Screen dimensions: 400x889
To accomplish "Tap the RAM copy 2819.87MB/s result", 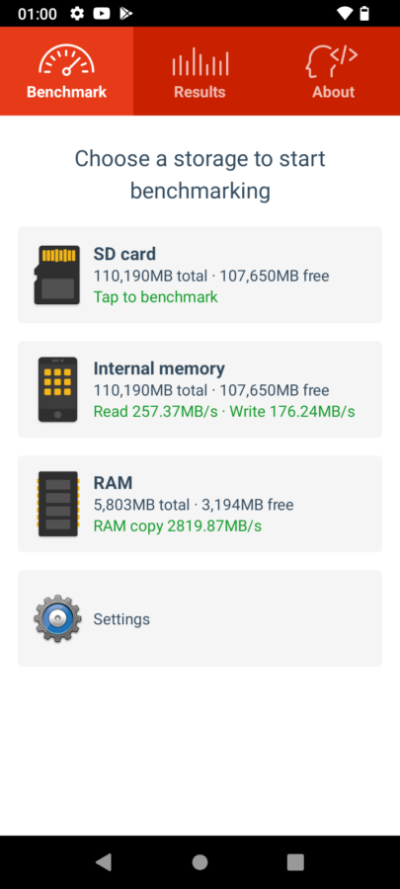I will [178, 526].
